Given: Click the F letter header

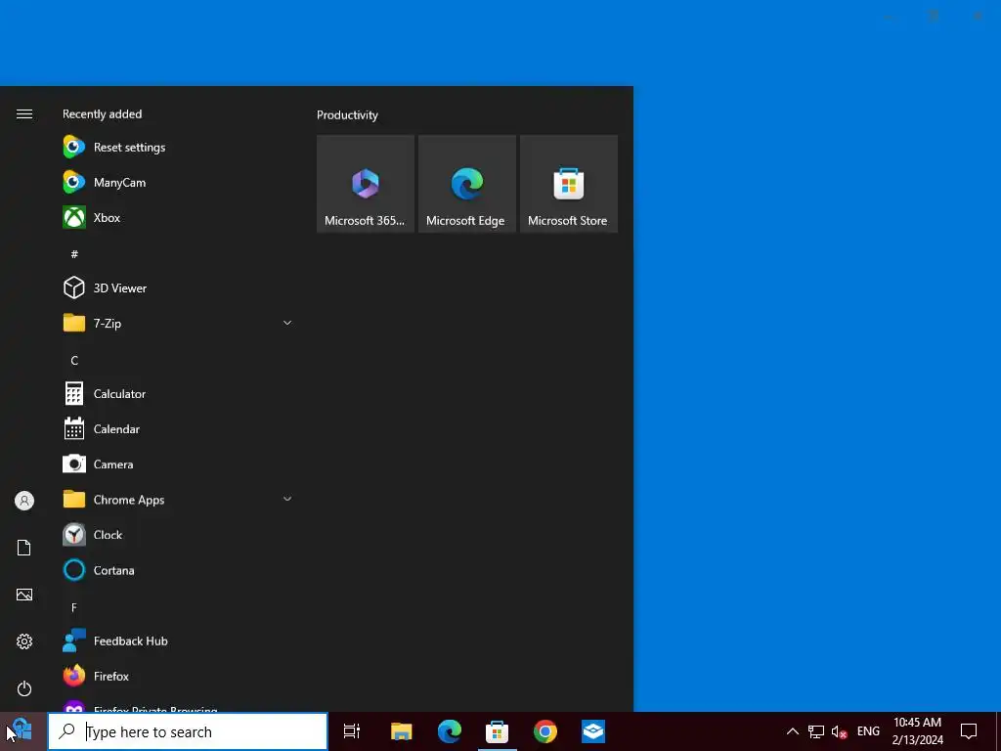Looking at the screenshot, I should coord(74,608).
